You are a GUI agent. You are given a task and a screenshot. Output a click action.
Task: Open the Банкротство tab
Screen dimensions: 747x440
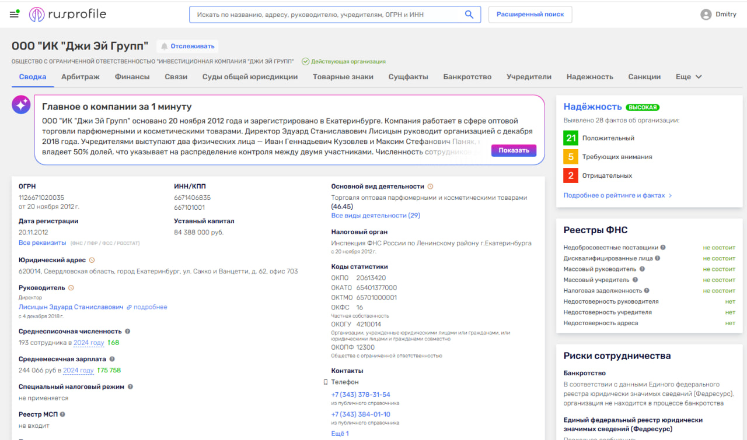pos(467,77)
